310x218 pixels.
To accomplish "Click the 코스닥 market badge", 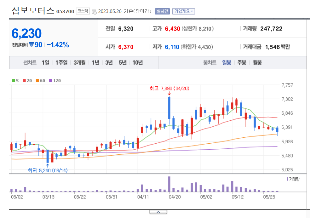I will [83, 11].
